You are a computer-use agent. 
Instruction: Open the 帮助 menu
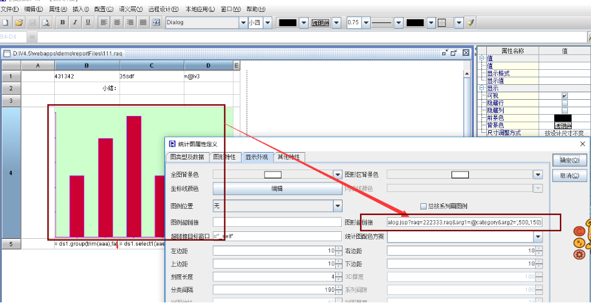pyautogui.click(x=256, y=9)
